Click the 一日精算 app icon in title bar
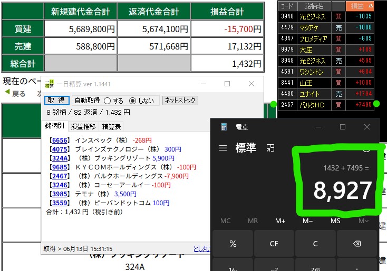Viewport: 387px width, 271px height. [x=50, y=84]
